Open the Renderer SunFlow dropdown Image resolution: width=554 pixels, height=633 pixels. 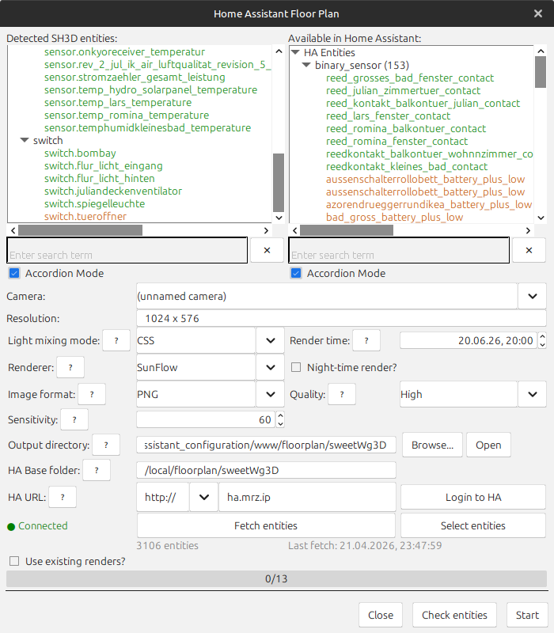[270, 367]
